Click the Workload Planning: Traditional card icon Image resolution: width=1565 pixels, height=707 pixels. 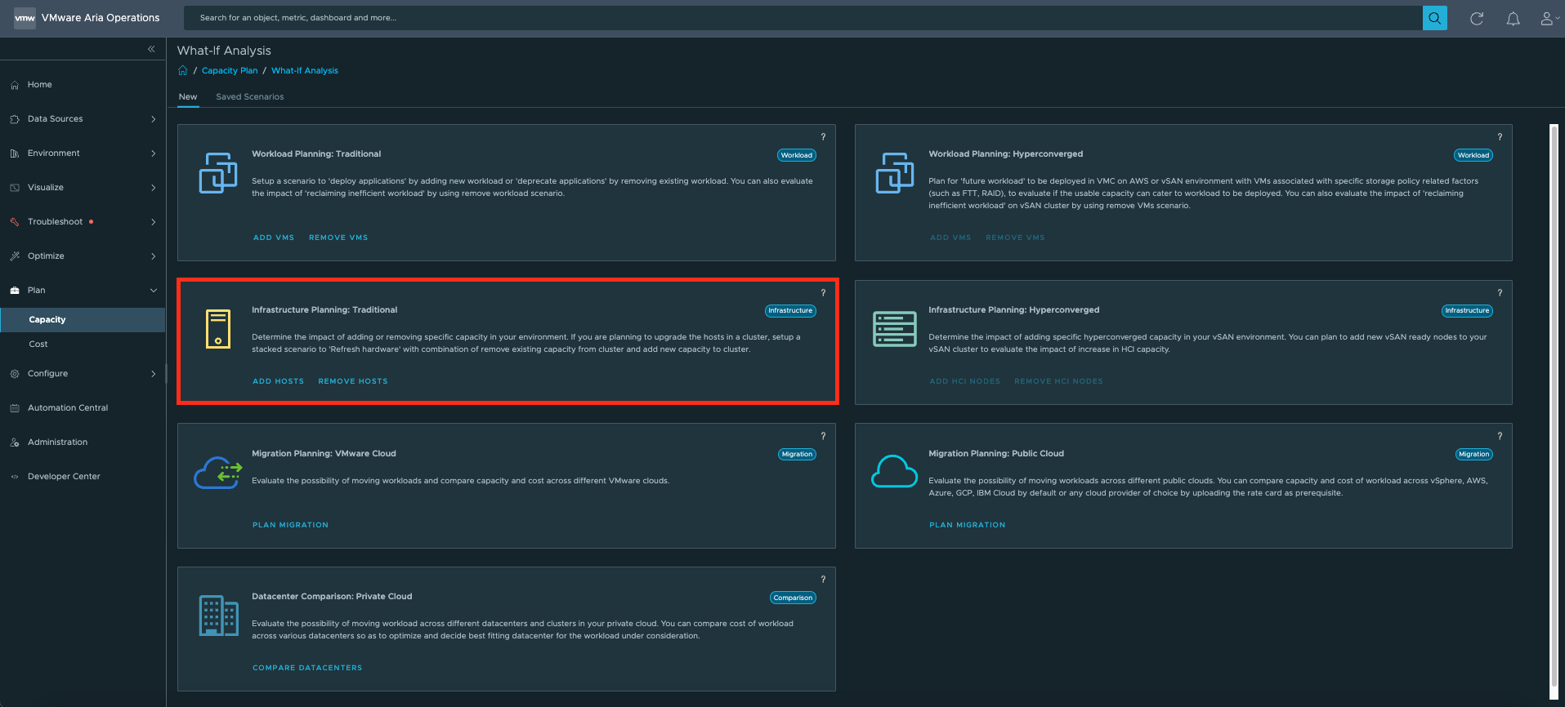(218, 173)
